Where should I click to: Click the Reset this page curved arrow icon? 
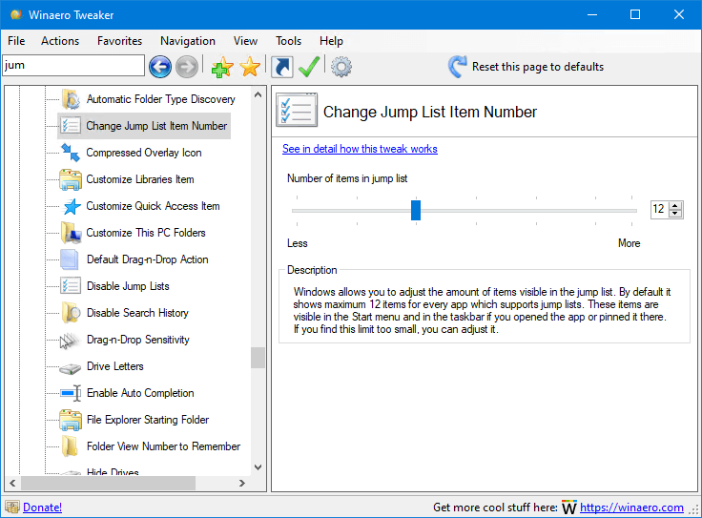pos(458,67)
